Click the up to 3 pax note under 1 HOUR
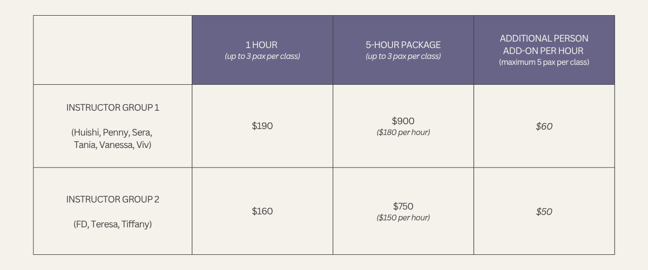Screen dimensions: 648x270 pos(262,56)
